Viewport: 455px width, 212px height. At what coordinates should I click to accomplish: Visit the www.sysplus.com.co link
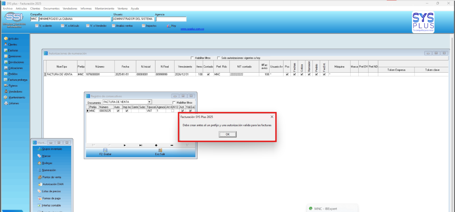coord(192,29)
